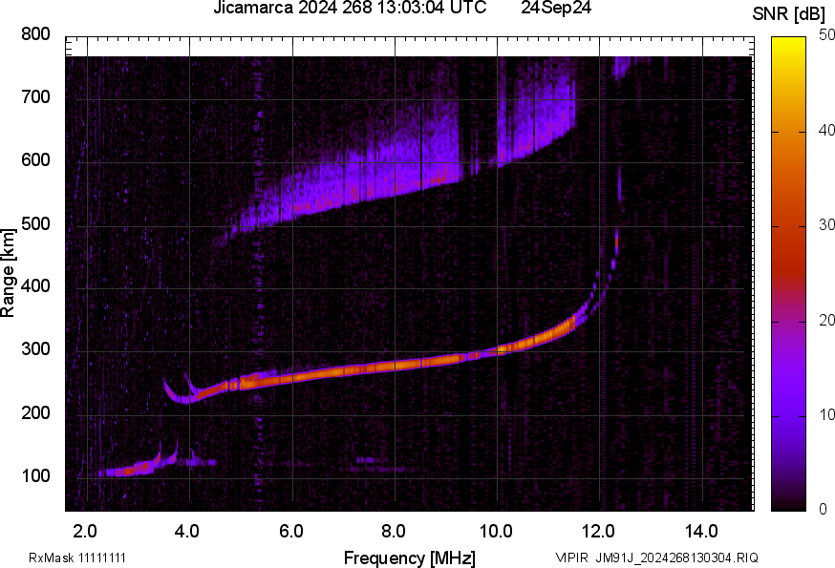Click the 'RxMask 11111111' footer text
The height and width of the screenshot is (568, 835).
click(77, 557)
